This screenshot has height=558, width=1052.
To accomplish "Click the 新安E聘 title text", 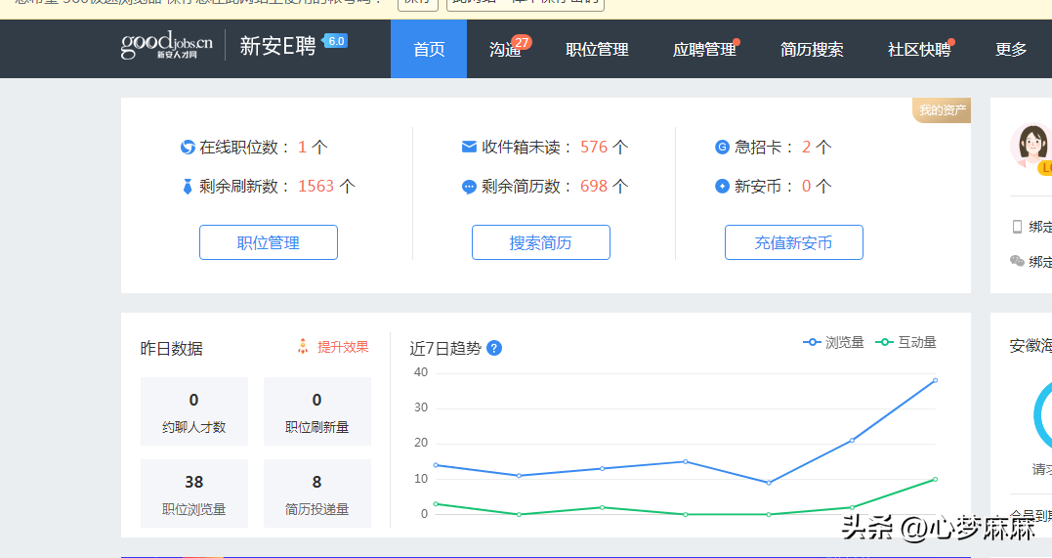I will (277, 46).
